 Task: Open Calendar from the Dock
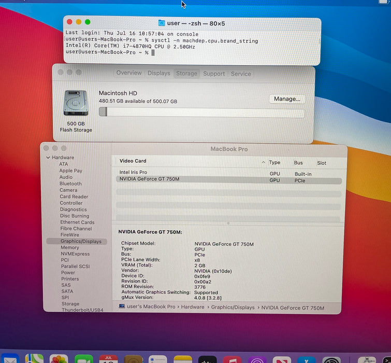point(108,359)
